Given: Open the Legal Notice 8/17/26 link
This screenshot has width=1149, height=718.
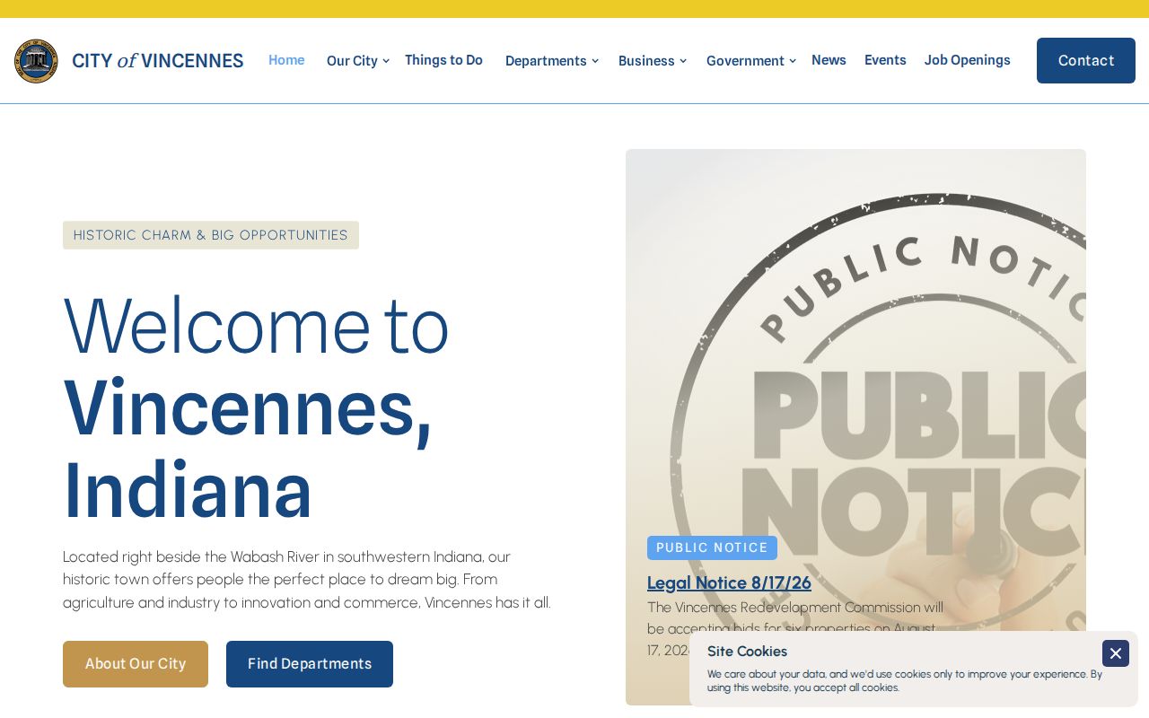Looking at the screenshot, I should (729, 582).
